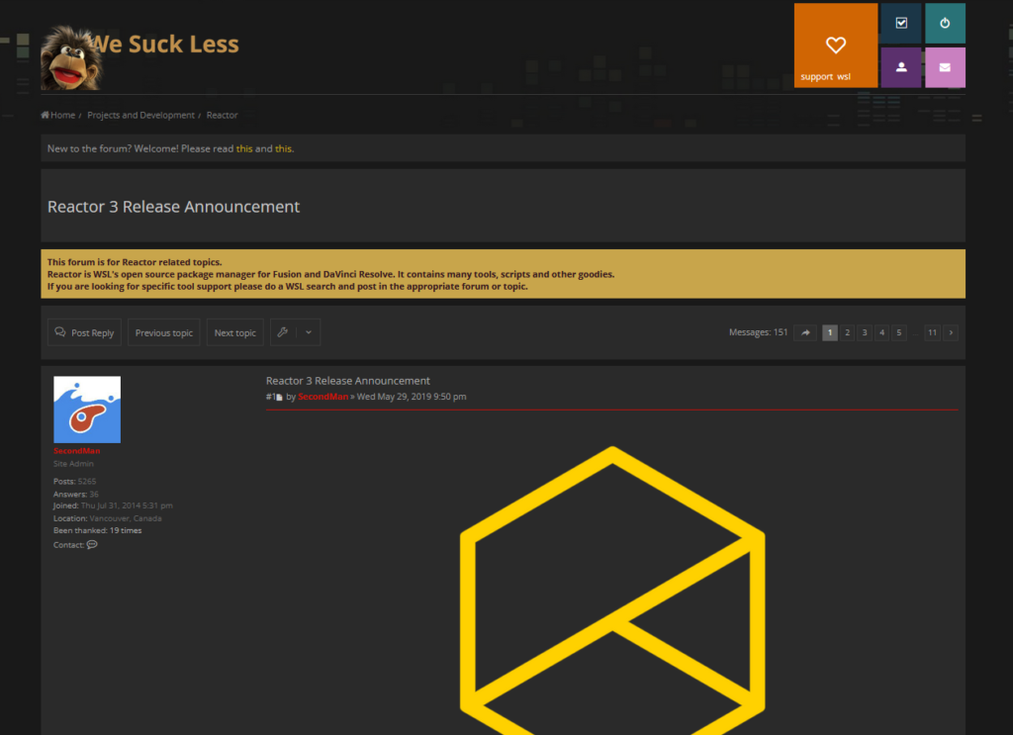Viewport: 1013px width, 735px height.
Task: Click the monkey puppet site logo
Action: click(x=70, y=58)
